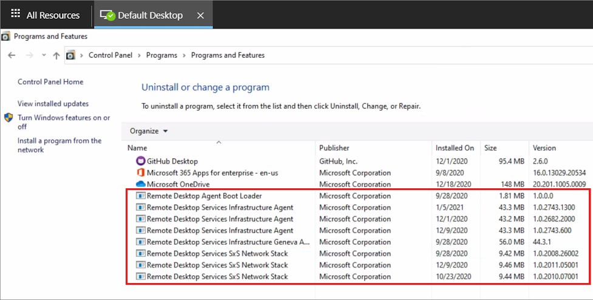Go forward with the right arrow

tap(30, 55)
